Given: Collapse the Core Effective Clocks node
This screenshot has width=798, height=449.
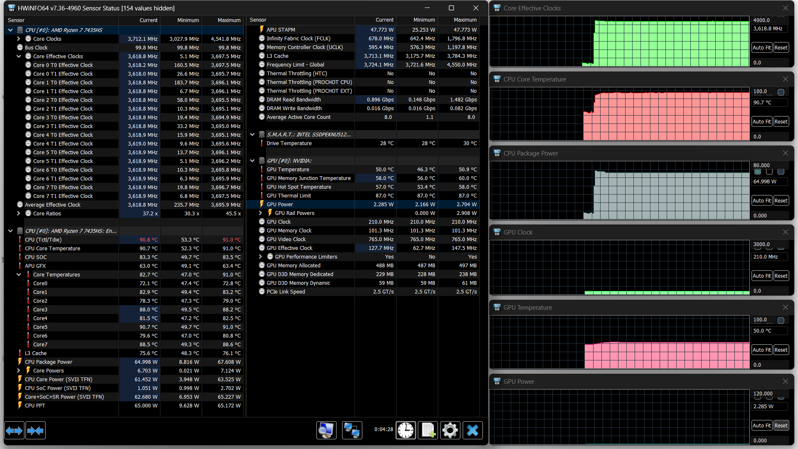Looking at the screenshot, I should click(x=19, y=56).
